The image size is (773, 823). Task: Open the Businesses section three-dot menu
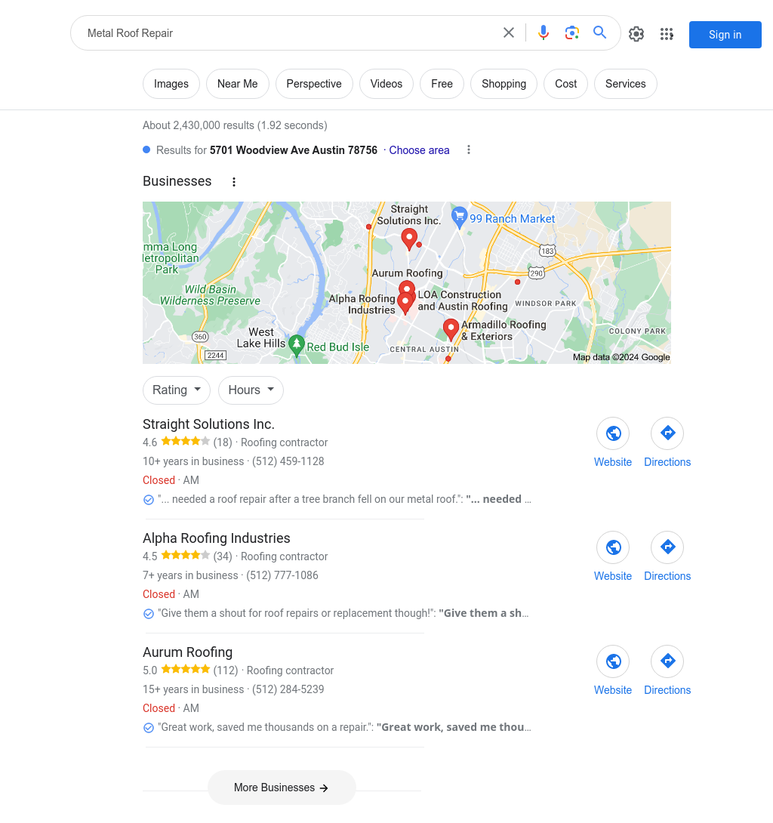(234, 182)
